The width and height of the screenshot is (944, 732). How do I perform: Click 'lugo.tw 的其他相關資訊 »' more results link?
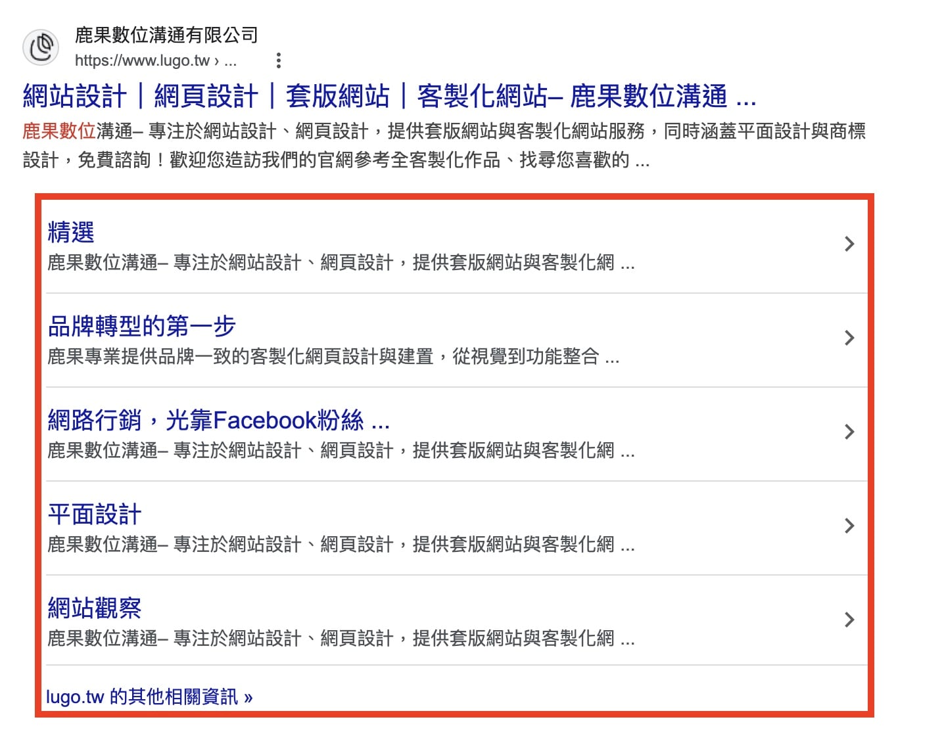[149, 697]
